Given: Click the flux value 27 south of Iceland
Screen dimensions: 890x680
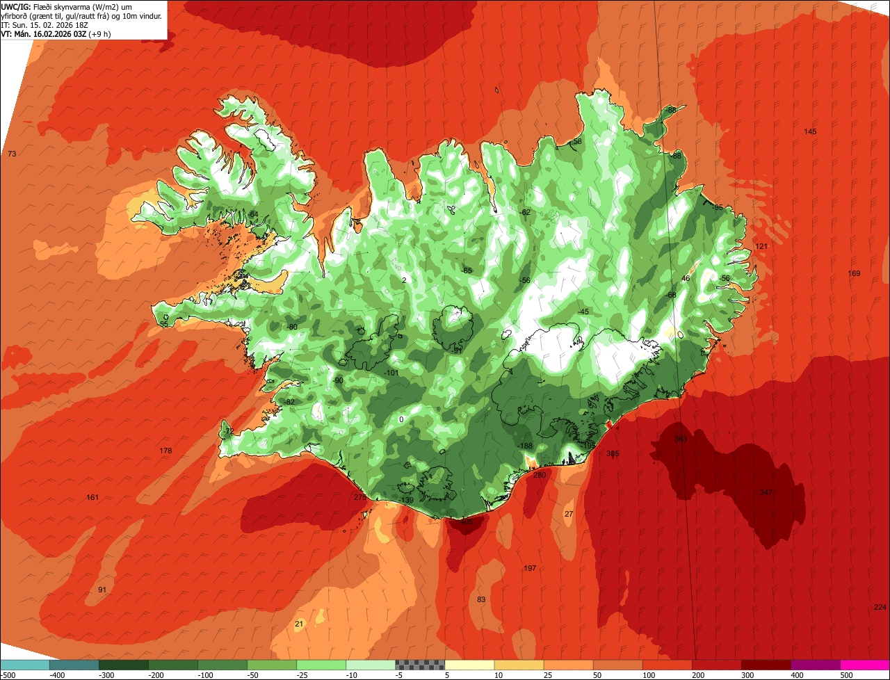Looking at the screenshot, I should [x=569, y=515].
